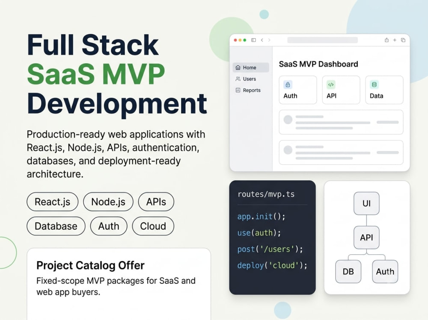This screenshot has height=320, width=428.
Task: Click the Fixed-scope MVP packages description text
Action: (116, 286)
